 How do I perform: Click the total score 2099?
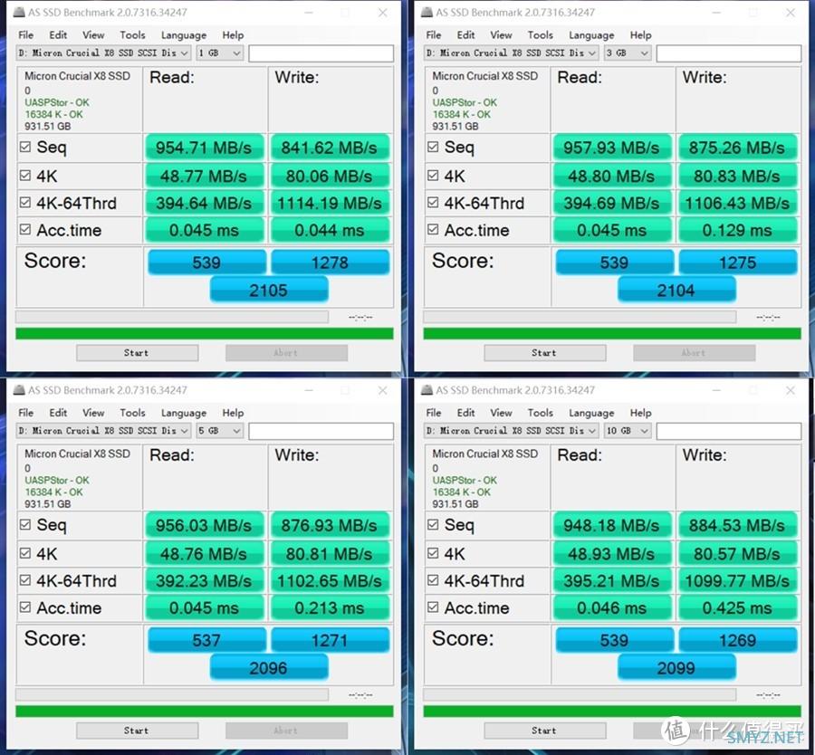click(x=676, y=667)
